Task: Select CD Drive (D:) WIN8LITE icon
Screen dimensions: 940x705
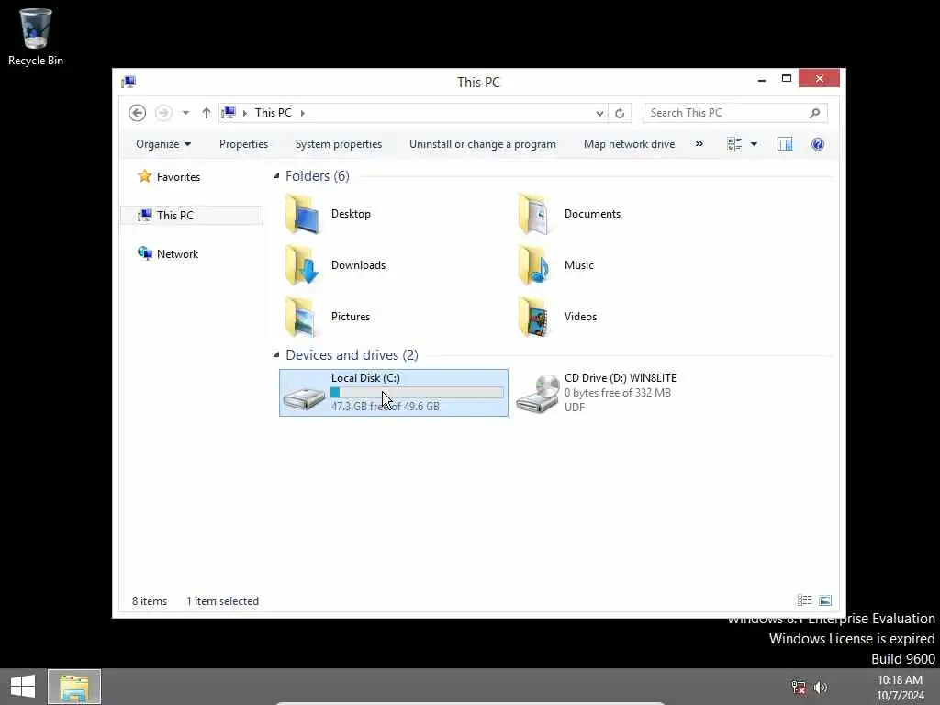Action: click(x=538, y=394)
